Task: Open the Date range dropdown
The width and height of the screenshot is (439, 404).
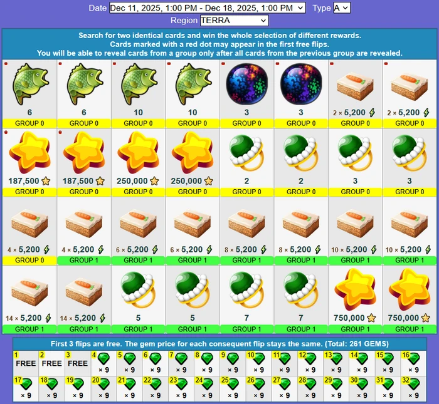Action: point(207,8)
